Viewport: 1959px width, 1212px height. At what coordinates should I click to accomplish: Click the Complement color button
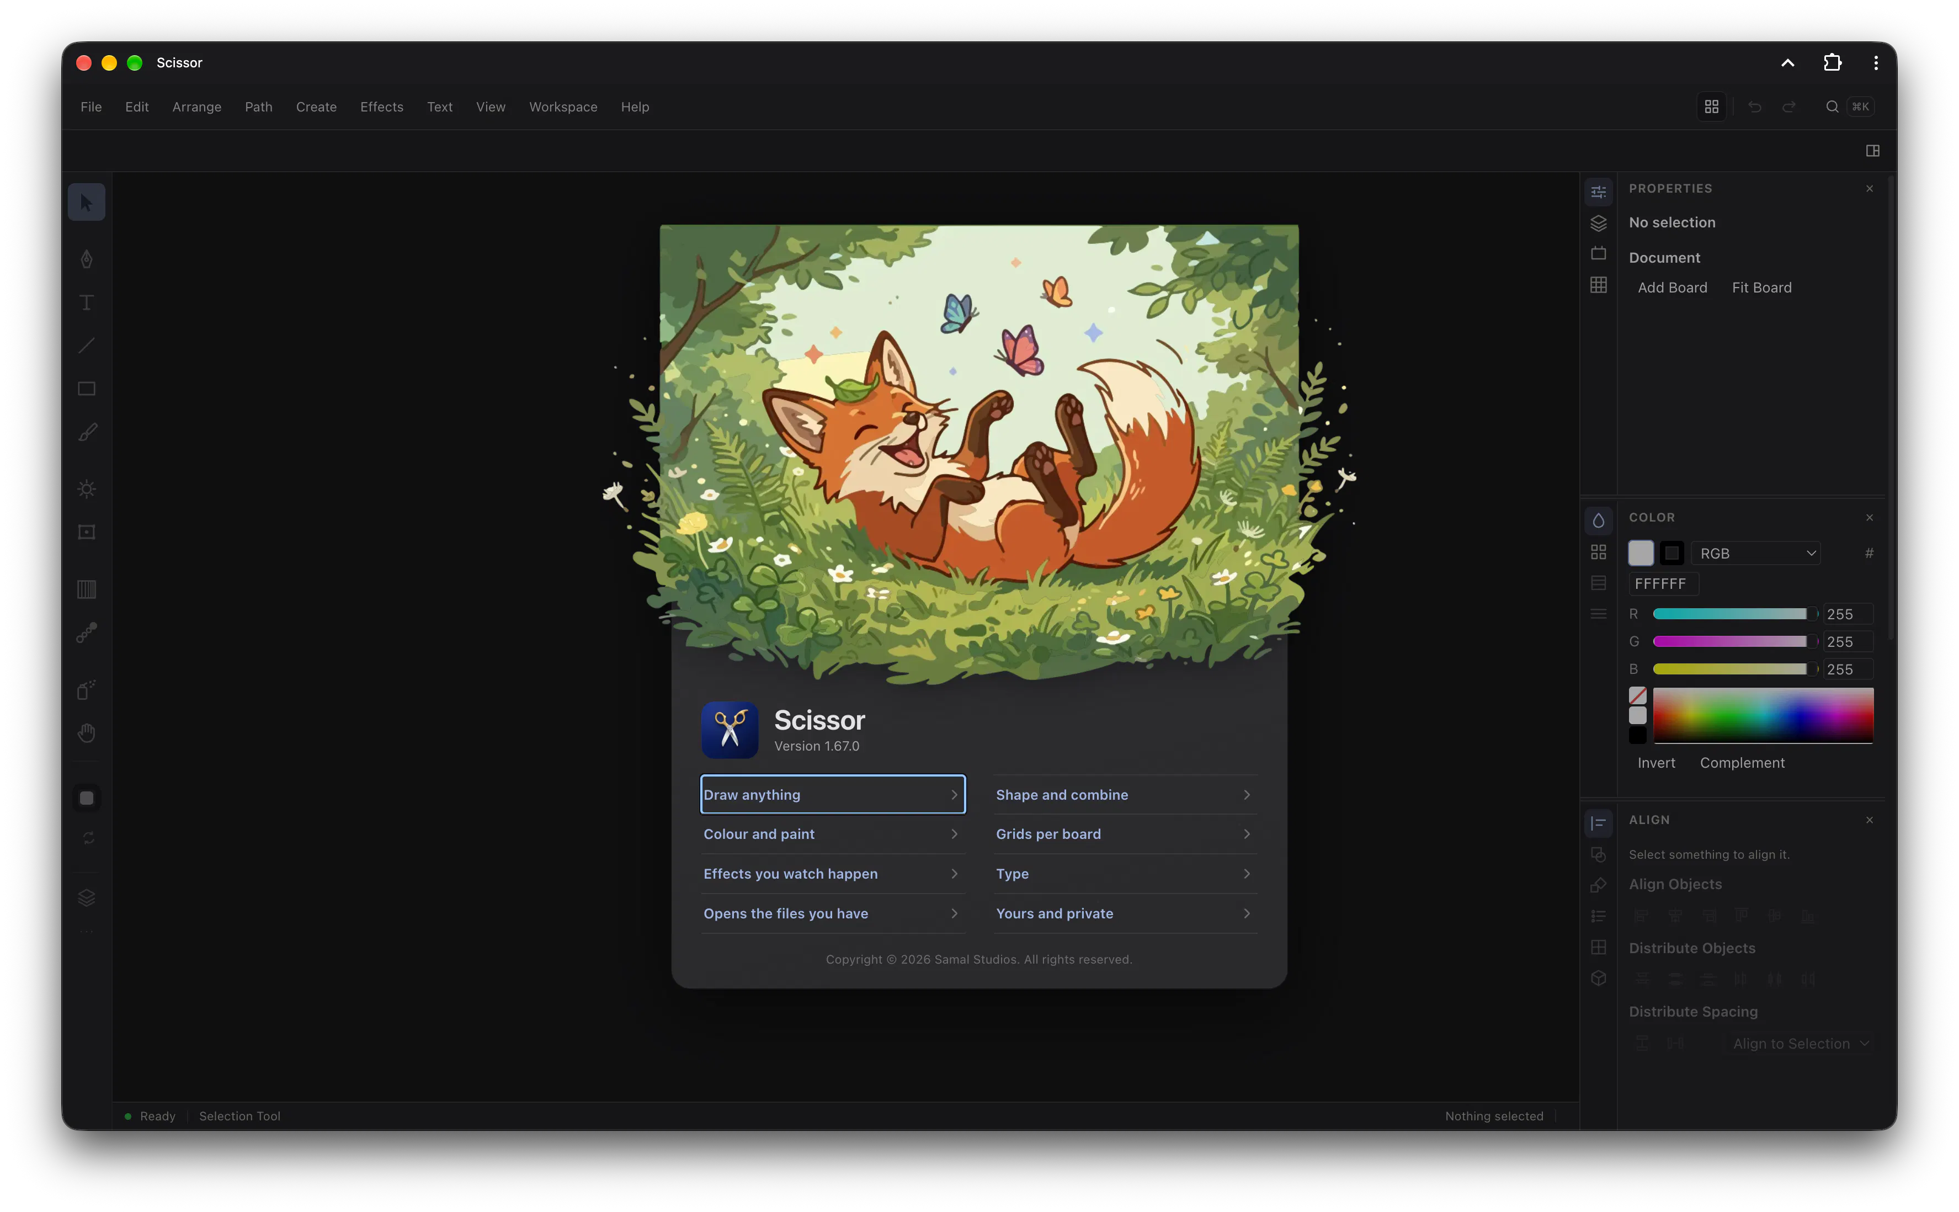pyautogui.click(x=1742, y=763)
